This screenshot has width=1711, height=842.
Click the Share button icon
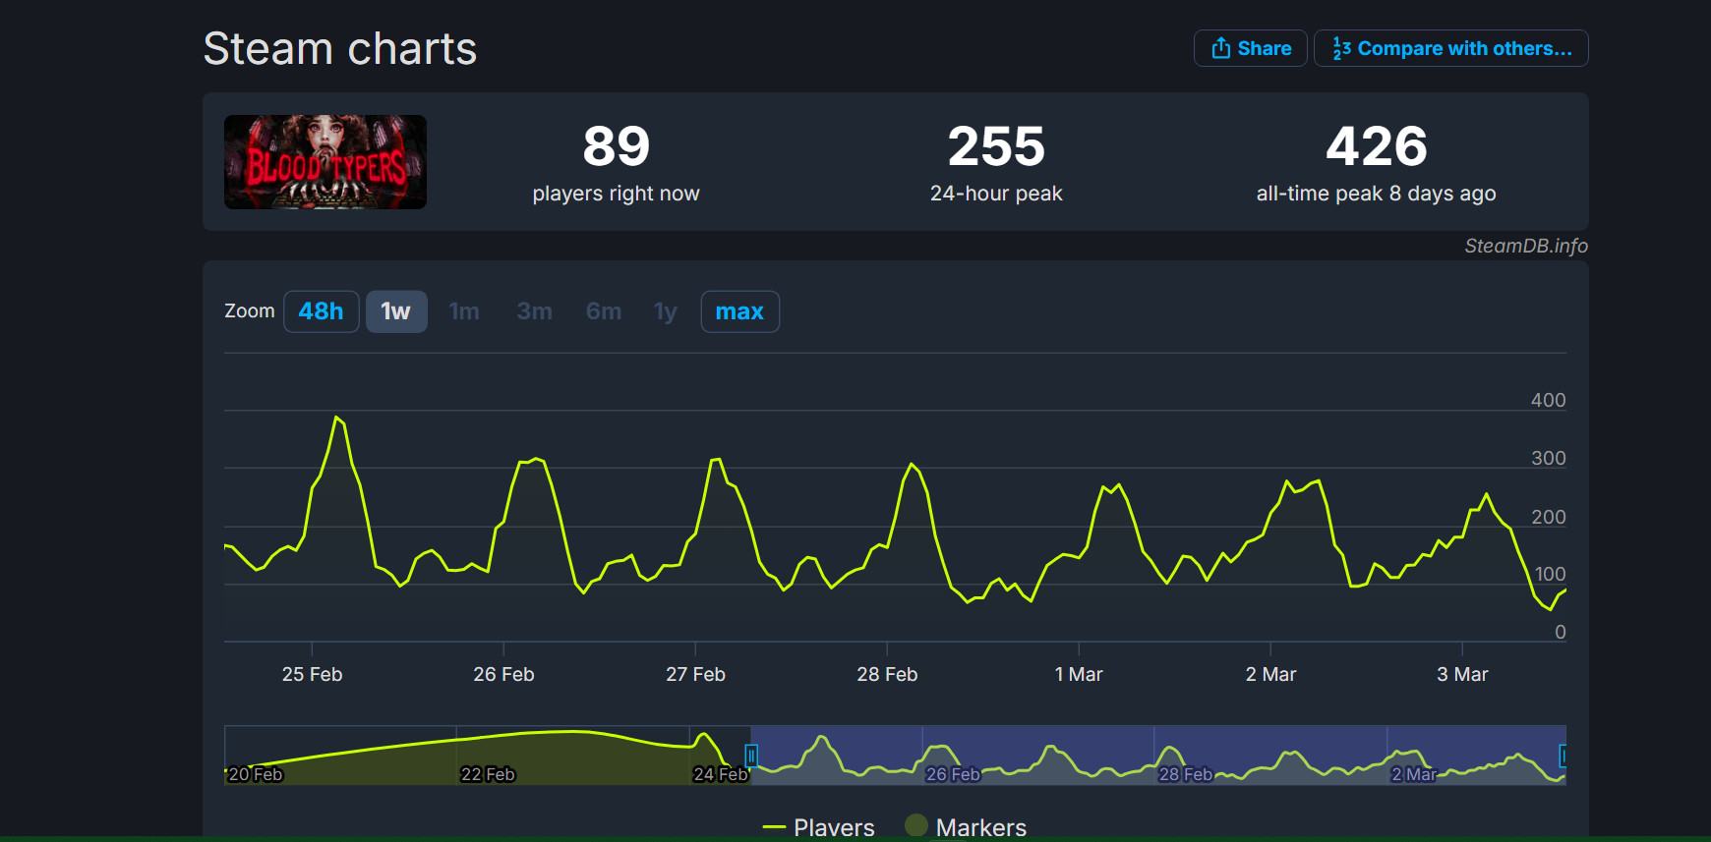1221,48
